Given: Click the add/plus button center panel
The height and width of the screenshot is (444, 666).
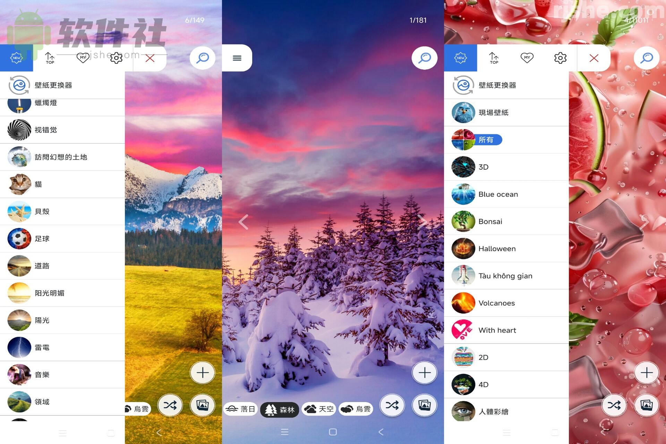Looking at the screenshot, I should [x=424, y=372].
